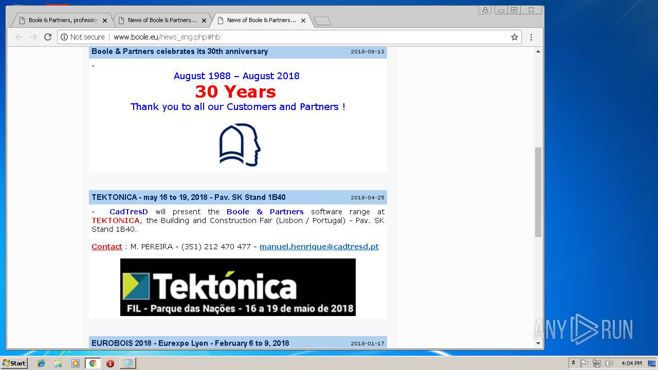Show hidden system tray icons

tap(573, 363)
